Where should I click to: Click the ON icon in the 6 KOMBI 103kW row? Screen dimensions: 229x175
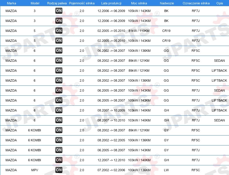59,160
